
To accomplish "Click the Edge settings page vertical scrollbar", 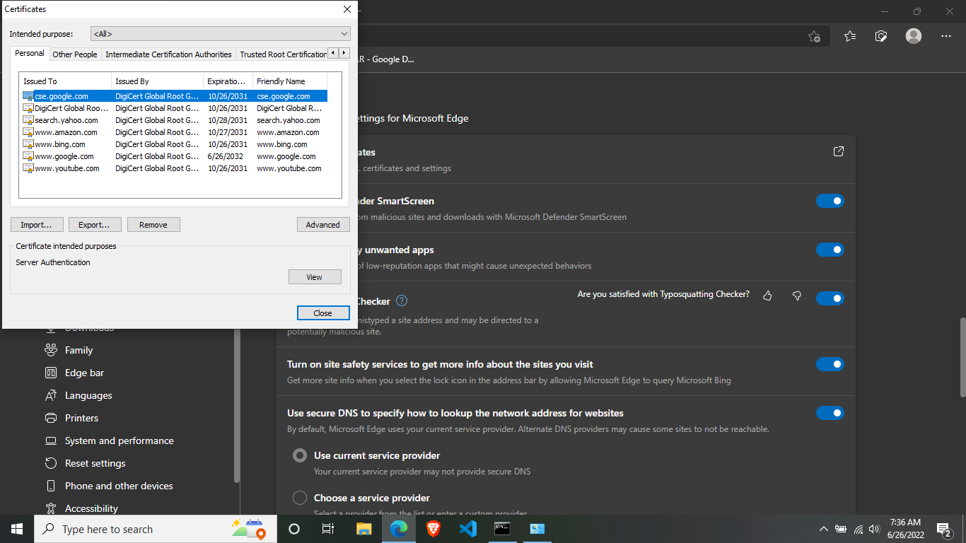I will click(962, 357).
